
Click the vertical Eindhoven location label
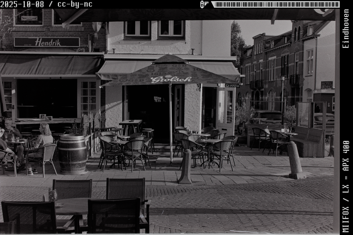coord(346,29)
